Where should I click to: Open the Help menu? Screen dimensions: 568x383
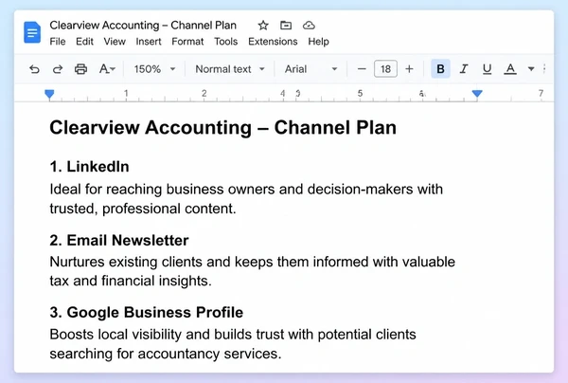318,42
